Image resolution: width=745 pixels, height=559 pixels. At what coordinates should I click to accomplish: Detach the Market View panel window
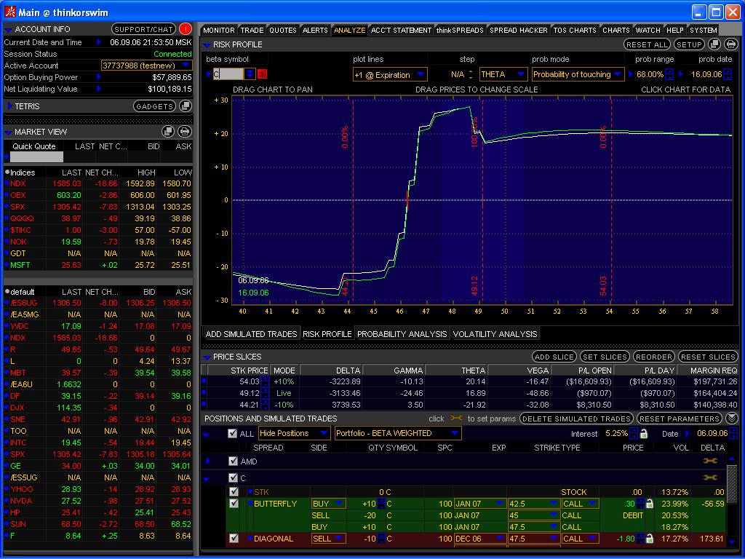tap(170, 132)
